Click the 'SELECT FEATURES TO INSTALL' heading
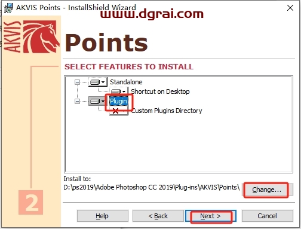Screen dimensions: 301x229 coord(129,66)
